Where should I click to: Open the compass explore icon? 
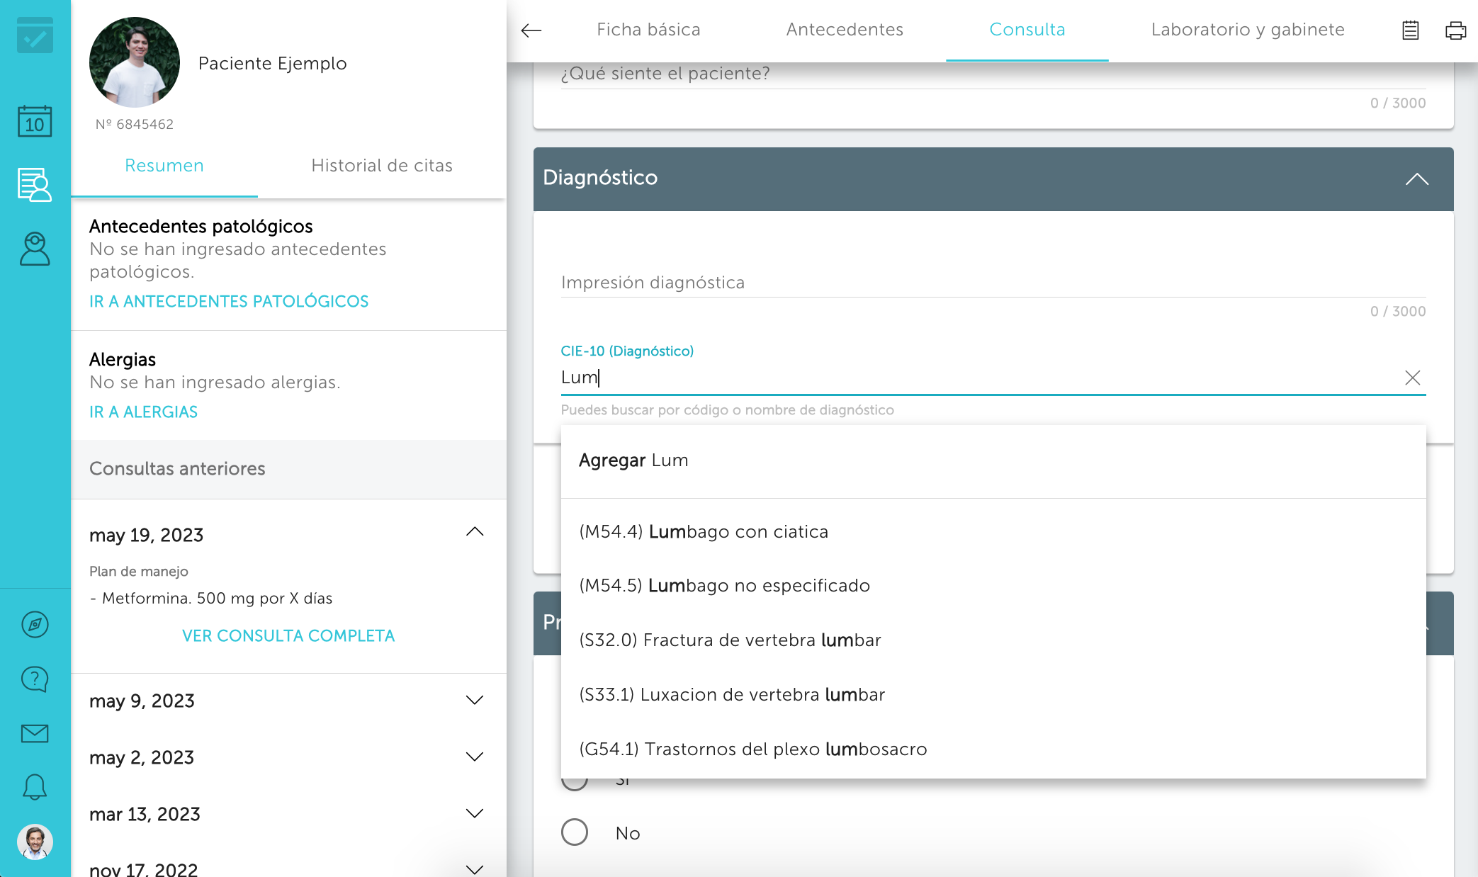coord(35,624)
